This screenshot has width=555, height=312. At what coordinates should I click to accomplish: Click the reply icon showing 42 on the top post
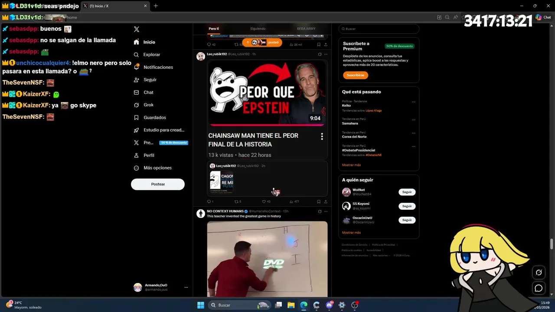(211, 44)
